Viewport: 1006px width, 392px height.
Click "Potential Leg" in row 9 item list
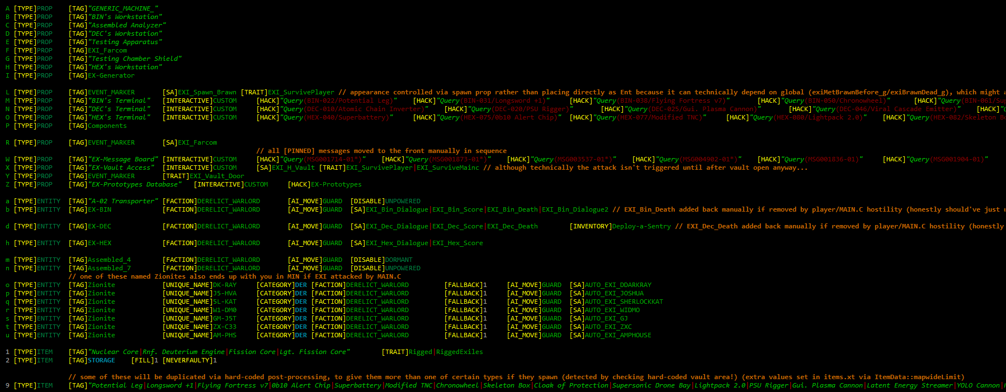point(117,385)
